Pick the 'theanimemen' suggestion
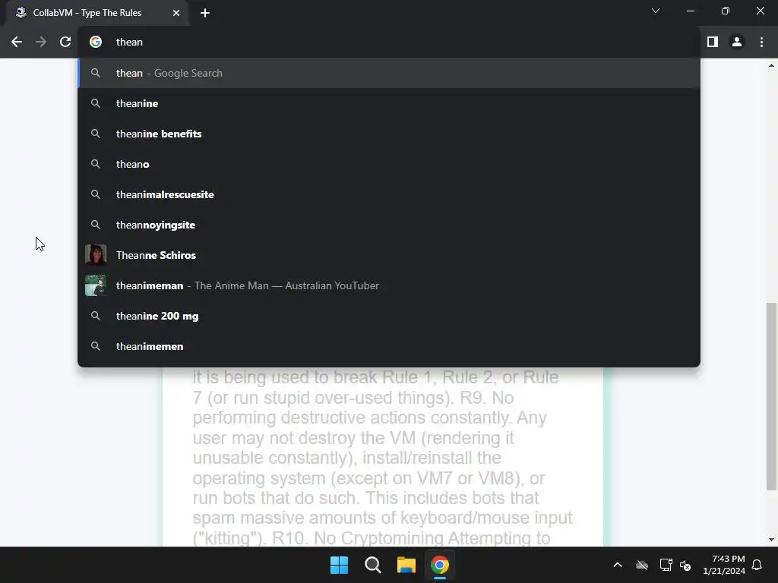This screenshot has height=583, width=778. (389, 346)
